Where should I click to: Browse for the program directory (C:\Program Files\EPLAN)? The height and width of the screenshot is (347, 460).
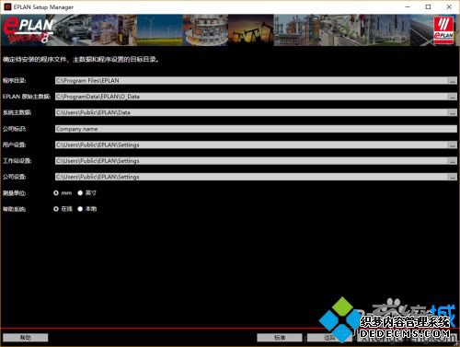pos(453,81)
